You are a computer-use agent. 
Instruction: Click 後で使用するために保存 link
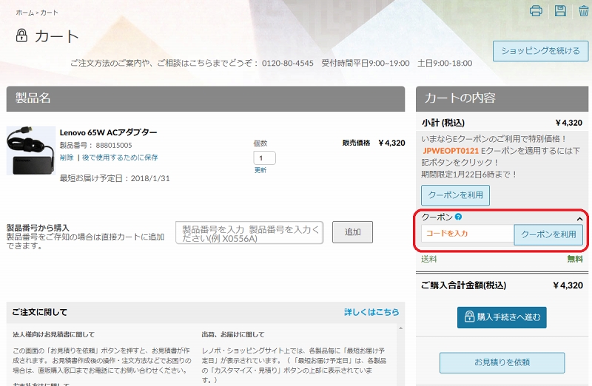coord(120,158)
